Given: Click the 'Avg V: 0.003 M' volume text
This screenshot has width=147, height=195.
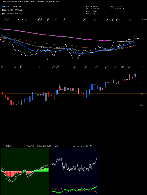Looking at the screenshot, I should coord(116,6).
